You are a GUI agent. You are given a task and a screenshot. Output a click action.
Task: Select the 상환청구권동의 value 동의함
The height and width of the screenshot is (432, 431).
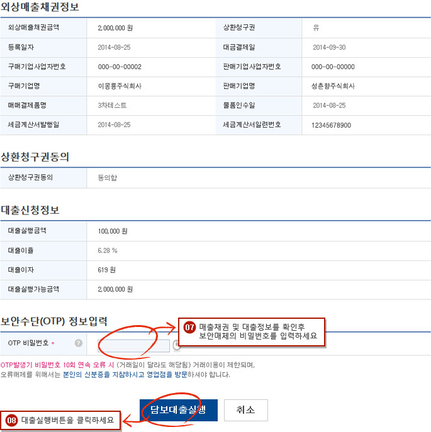click(108, 178)
